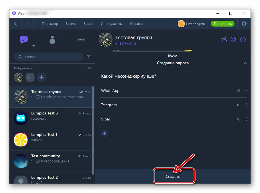This screenshot has height=193, width=260.
Task: Click the Viber Out orange balance icon
Action: coord(181,24)
